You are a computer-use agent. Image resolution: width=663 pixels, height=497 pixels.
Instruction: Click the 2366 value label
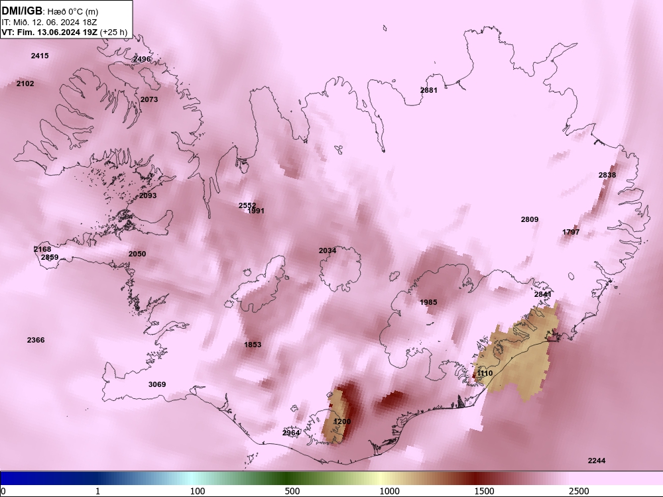coord(36,340)
